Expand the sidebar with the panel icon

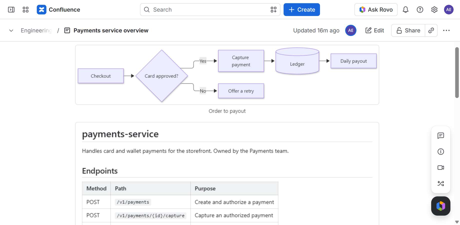[x=11, y=9]
